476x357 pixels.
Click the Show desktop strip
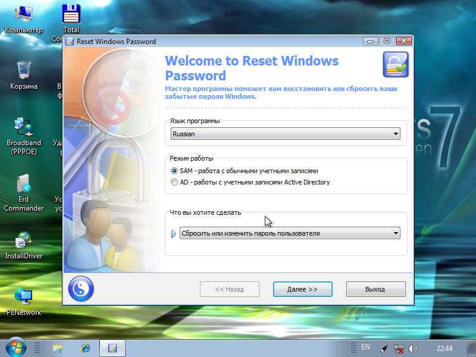pyautogui.click(x=471, y=348)
